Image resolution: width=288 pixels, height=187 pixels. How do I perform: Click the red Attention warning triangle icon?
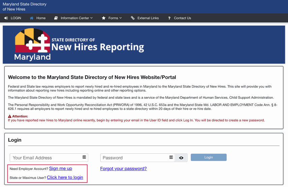(10, 116)
